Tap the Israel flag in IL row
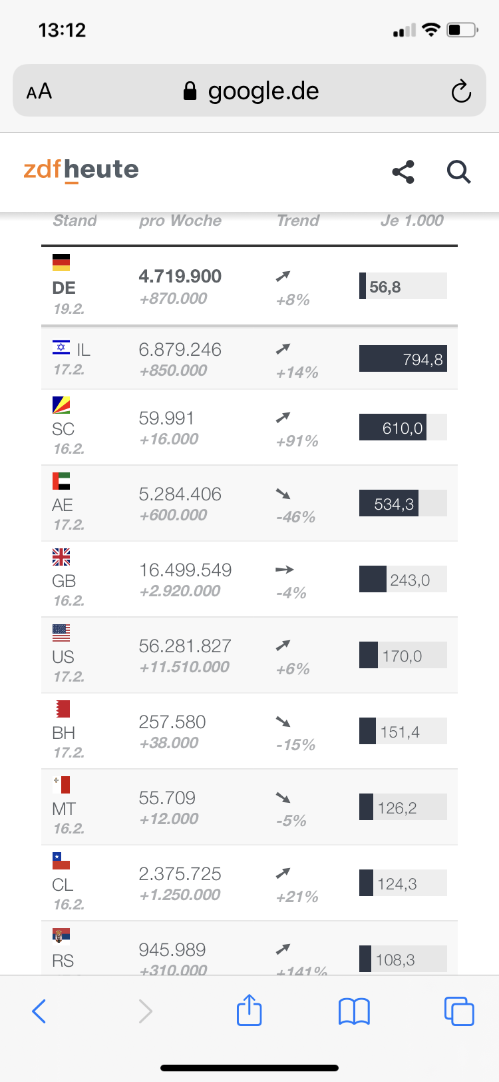Viewport: 499px width, 1082px height. pyautogui.click(x=61, y=347)
